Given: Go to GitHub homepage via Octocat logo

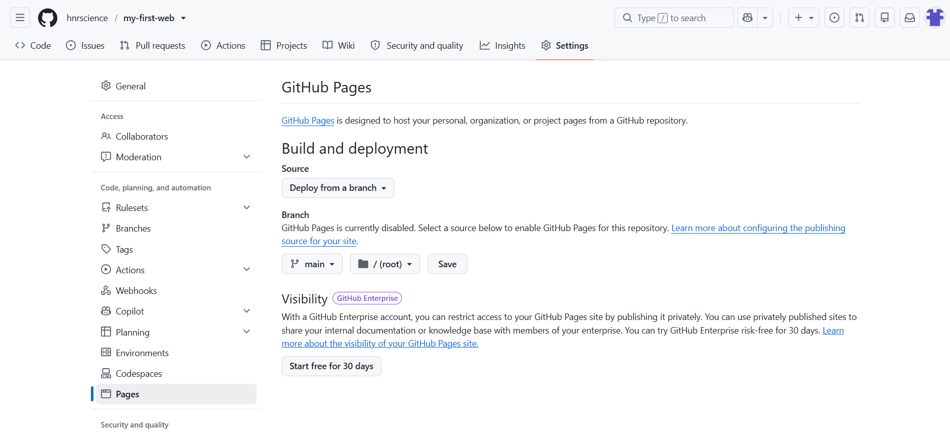Looking at the screenshot, I should click(x=48, y=18).
